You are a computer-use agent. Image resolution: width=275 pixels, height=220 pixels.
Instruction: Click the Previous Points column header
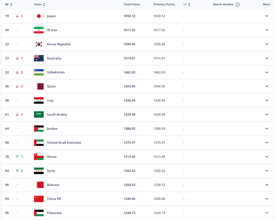pyautogui.click(x=164, y=5)
